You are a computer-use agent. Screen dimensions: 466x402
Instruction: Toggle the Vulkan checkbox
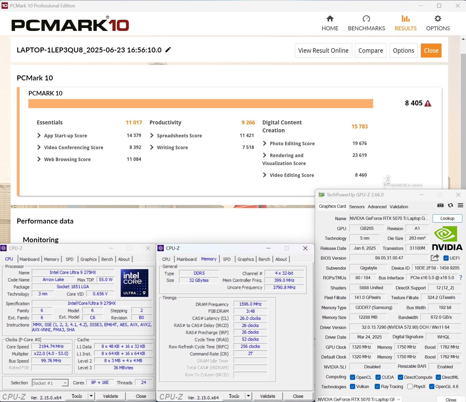[x=353, y=386]
